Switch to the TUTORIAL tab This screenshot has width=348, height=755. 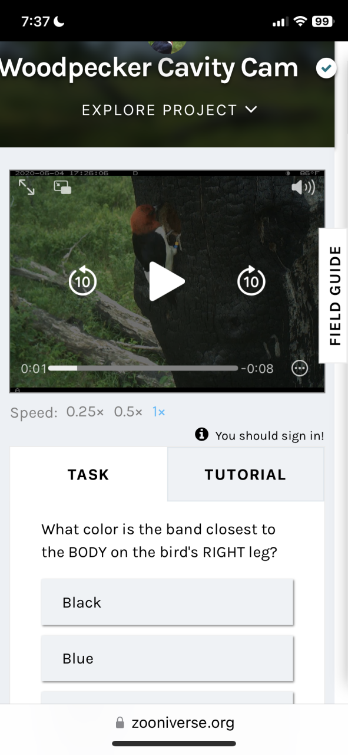(x=246, y=475)
